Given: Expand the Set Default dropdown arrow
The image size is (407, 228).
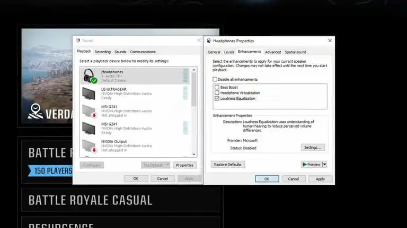Looking at the screenshot, I should (167, 165).
